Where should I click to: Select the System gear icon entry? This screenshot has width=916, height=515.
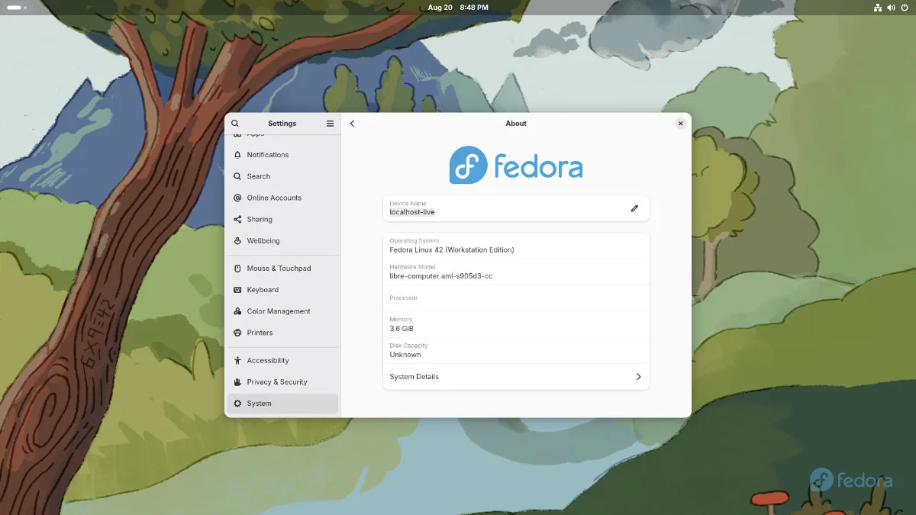tap(238, 404)
